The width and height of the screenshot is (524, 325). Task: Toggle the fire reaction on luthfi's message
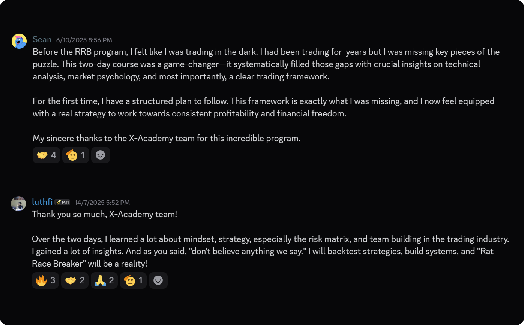coord(45,280)
